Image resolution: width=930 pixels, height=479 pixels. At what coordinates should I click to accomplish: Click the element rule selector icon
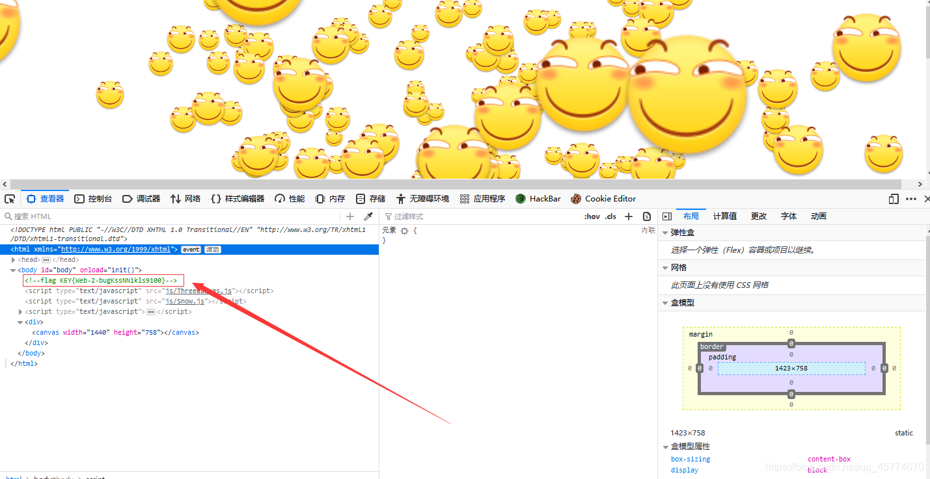pyautogui.click(x=404, y=231)
